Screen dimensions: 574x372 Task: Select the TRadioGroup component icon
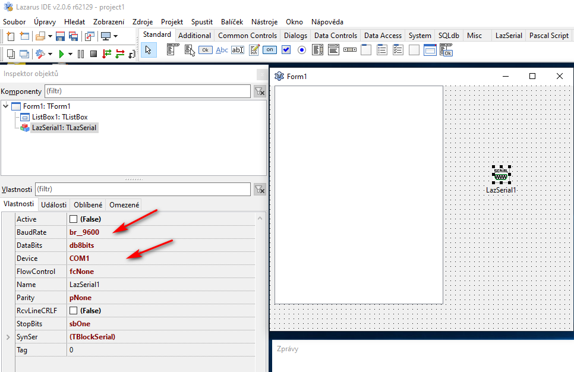382,50
